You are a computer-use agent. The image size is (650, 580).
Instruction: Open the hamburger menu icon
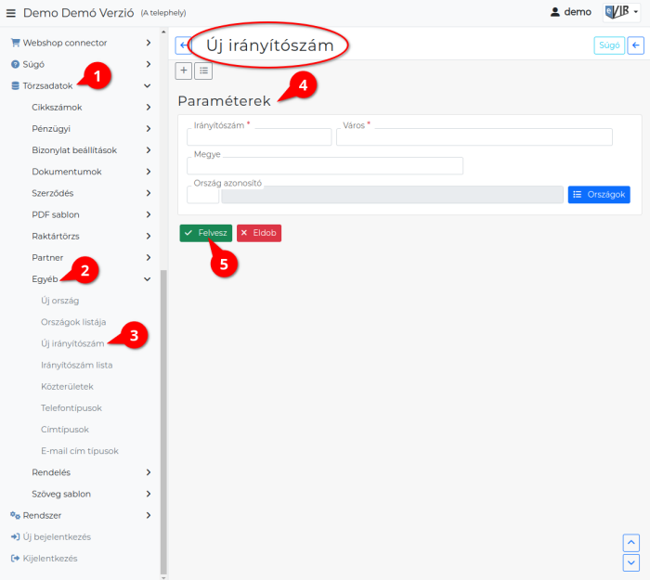coord(11,13)
